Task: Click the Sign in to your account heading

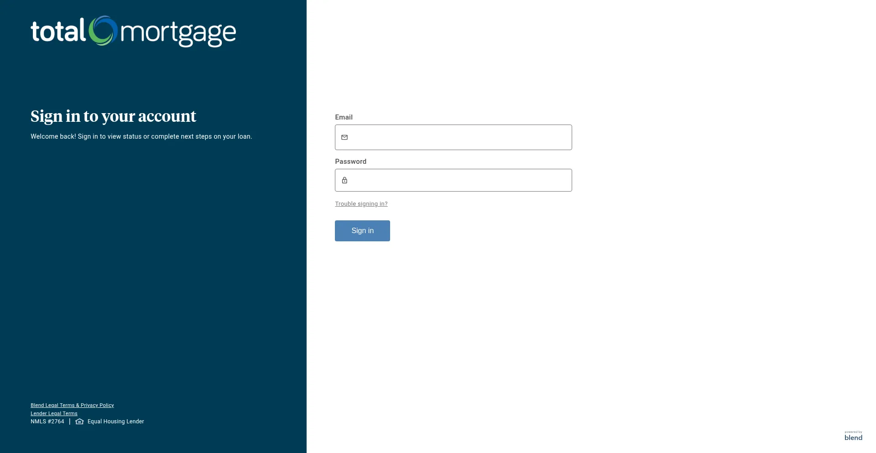Action: (x=113, y=116)
